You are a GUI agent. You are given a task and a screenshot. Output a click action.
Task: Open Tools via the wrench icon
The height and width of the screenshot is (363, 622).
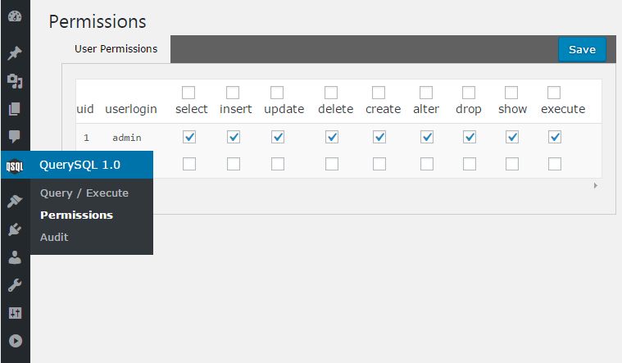(x=15, y=285)
